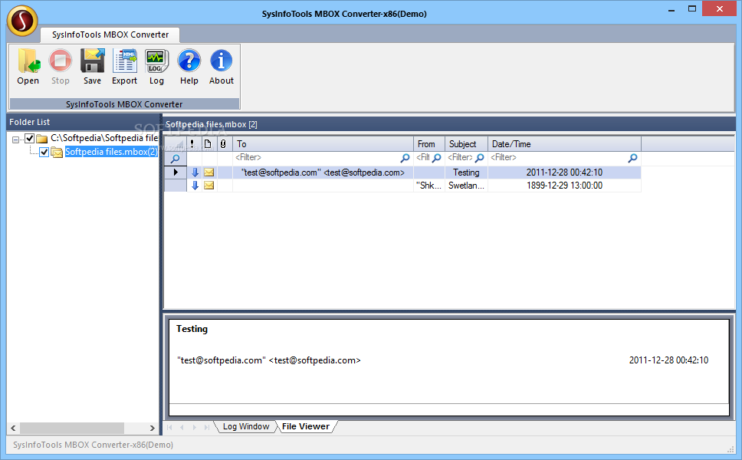Screen dimensions: 742x460
Task: Collapse the C:\Softpedia tree node
Action: (x=15, y=139)
